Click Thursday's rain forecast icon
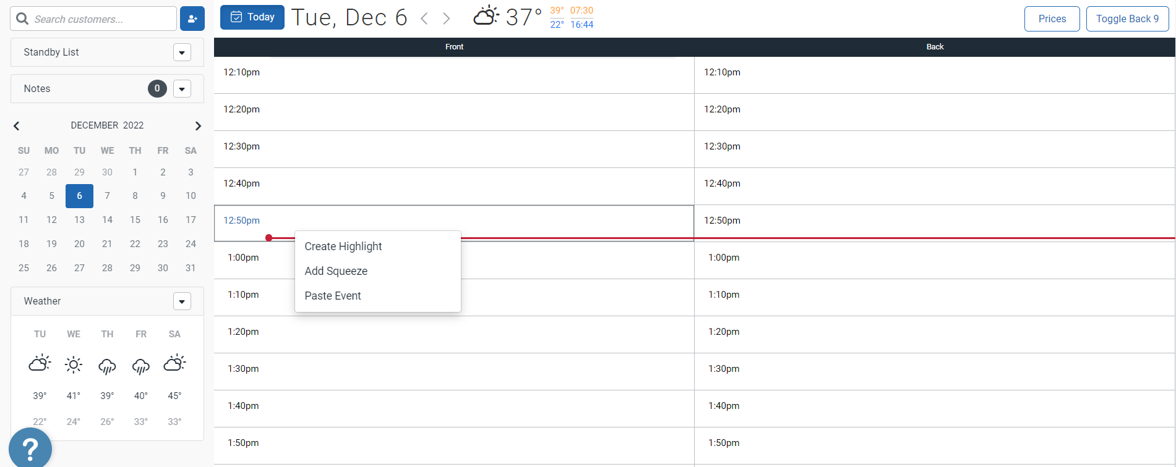This screenshot has width=1176, height=467. [x=107, y=366]
